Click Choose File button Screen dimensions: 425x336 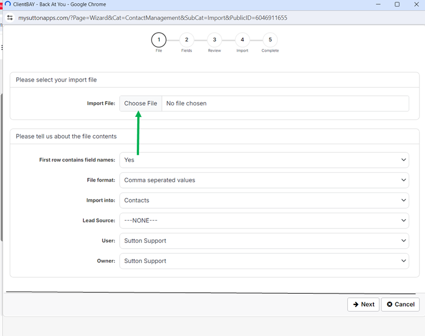[x=141, y=103]
